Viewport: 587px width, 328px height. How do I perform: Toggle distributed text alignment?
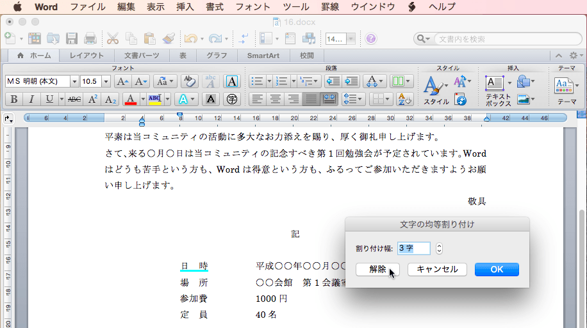tap(329, 99)
